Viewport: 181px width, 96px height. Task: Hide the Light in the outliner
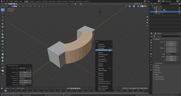coord(179,14)
